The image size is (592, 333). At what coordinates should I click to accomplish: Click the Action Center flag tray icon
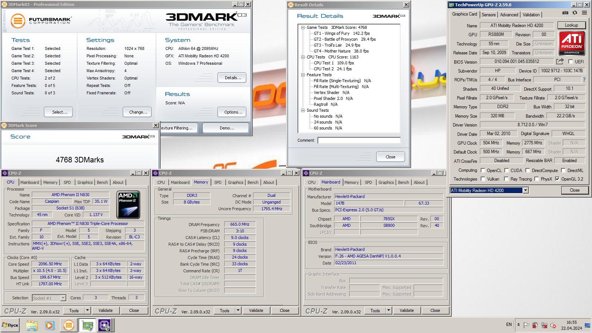(526, 325)
